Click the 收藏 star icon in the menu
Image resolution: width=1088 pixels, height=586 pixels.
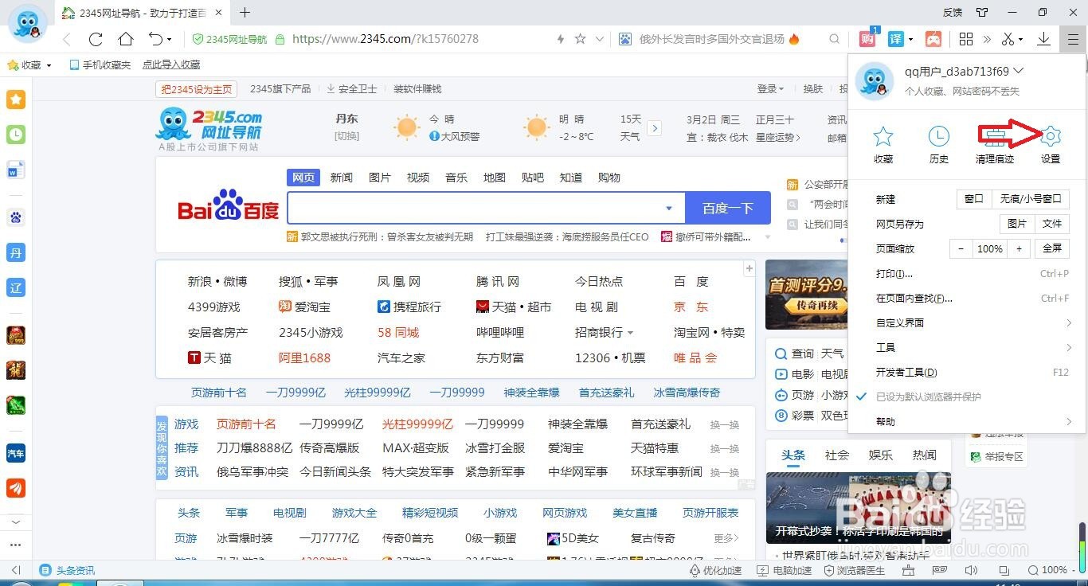coord(883,143)
